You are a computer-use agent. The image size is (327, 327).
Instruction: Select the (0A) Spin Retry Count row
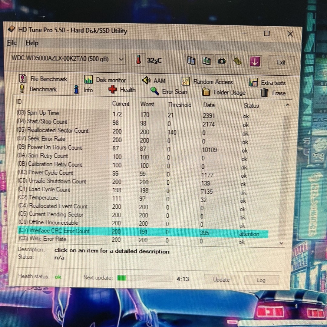click(132, 157)
